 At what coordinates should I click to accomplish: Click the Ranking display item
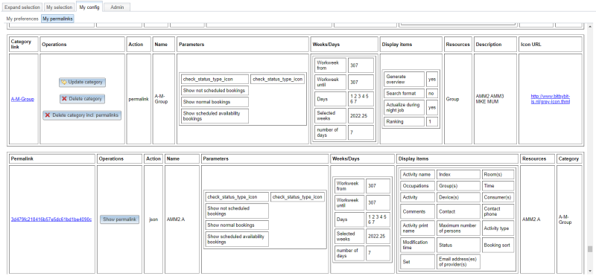tap(404, 121)
